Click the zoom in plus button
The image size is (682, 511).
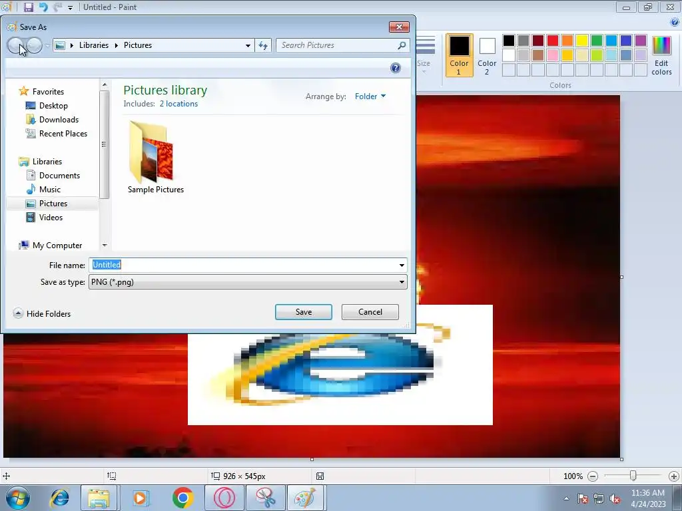pyautogui.click(x=674, y=476)
